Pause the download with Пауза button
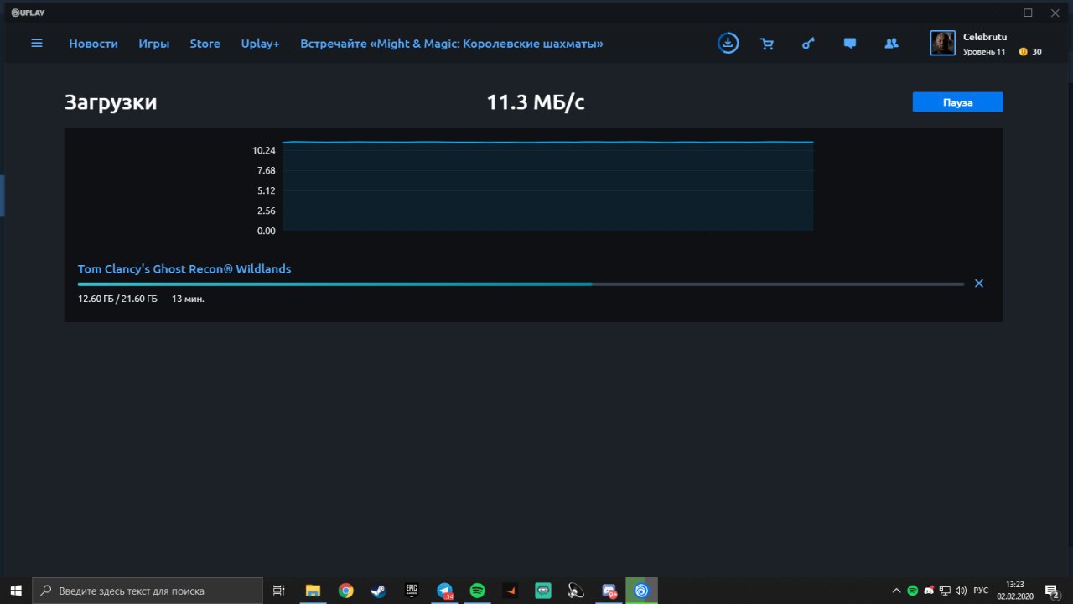Viewport: 1073px width, 604px height. pos(958,102)
